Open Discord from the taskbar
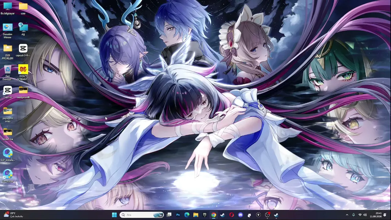This screenshot has height=220, width=391. click(240, 215)
